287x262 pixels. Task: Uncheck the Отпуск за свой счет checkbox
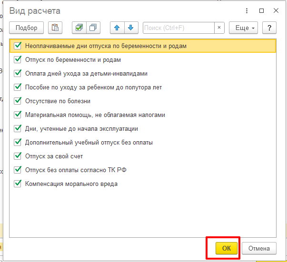coord(18,156)
